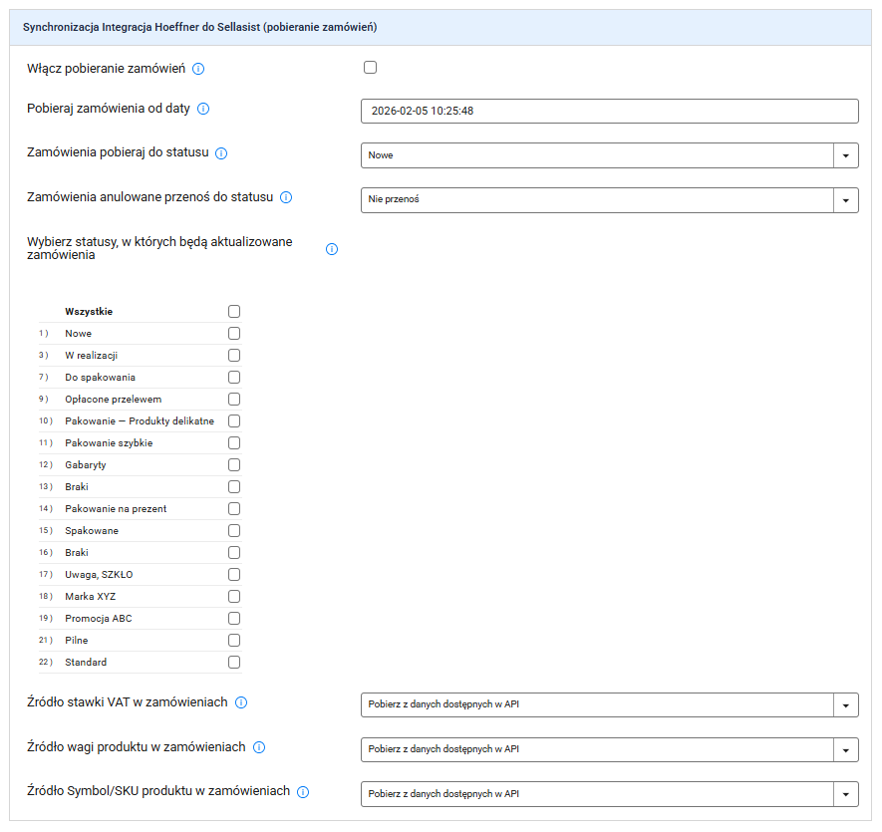882x832 pixels.
Task: Open info tooltip for Zamówienia pobieraj do statusu
Action: pyautogui.click(x=221, y=153)
